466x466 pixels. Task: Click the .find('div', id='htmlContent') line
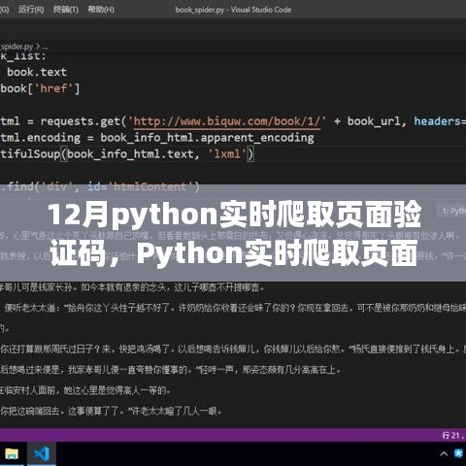click(100, 186)
